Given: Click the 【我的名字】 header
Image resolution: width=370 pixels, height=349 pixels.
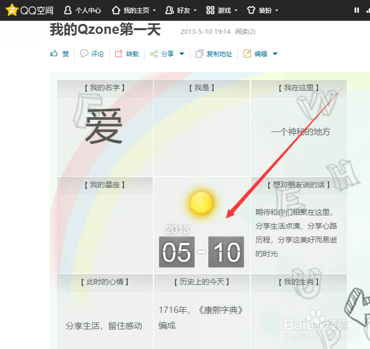Looking at the screenshot, I should [x=105, y=88].
